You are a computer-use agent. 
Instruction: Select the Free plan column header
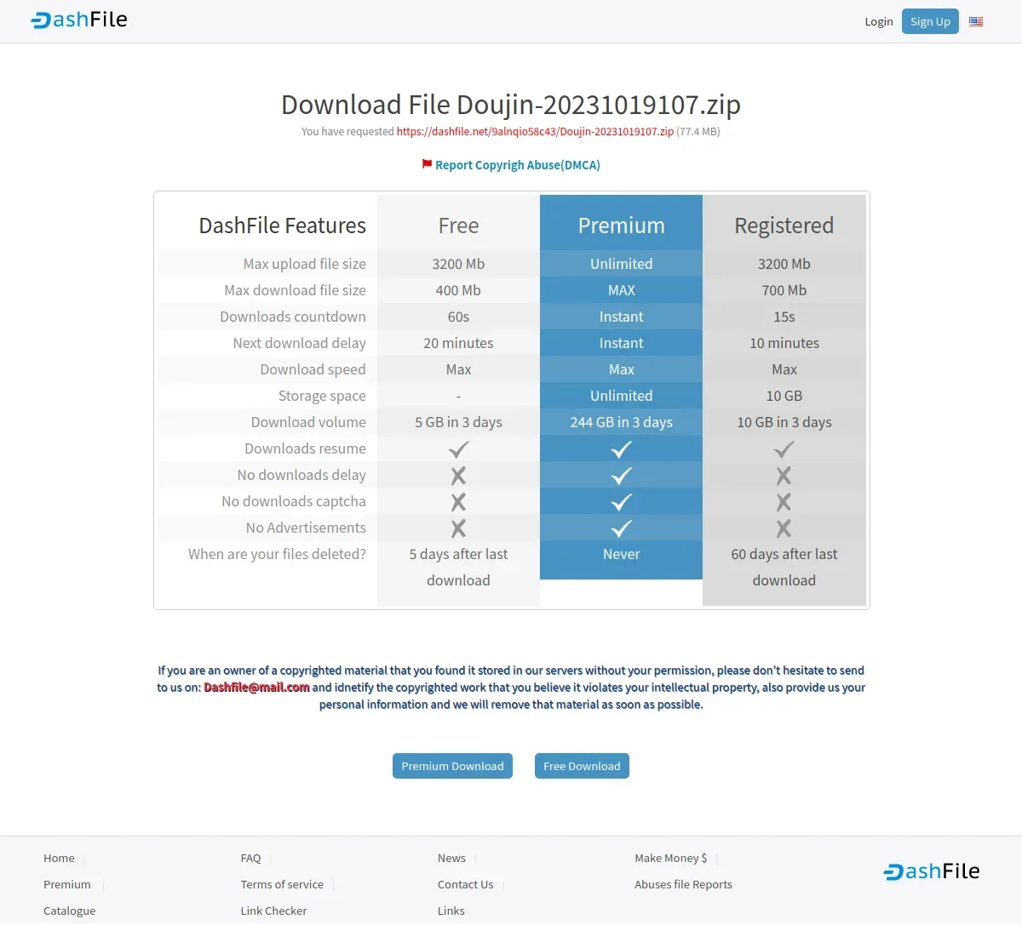(458, 226)
